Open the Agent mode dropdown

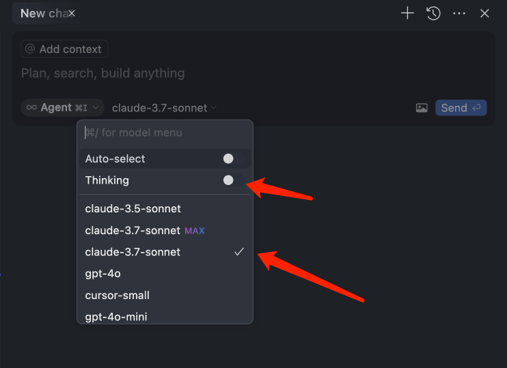62,107
